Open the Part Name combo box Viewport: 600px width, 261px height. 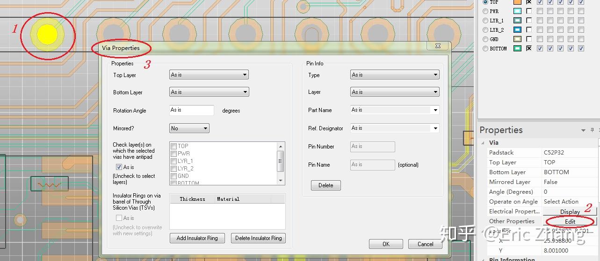[x=395, y=110]
